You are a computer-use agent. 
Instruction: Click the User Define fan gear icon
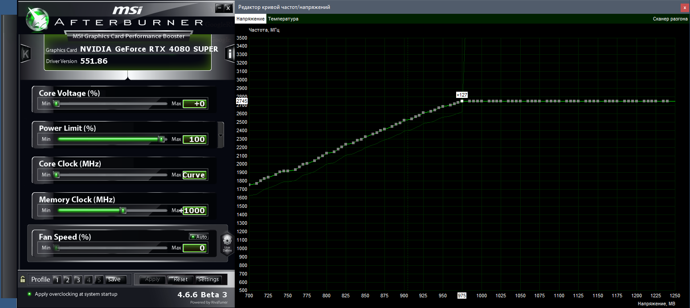[x=227, y=243]
